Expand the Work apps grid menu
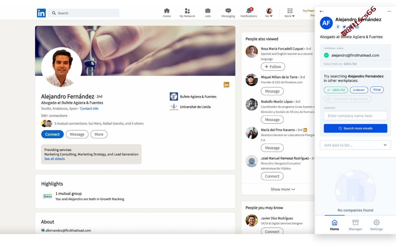Viewport: 396px width, 247px height. [290, 13]
